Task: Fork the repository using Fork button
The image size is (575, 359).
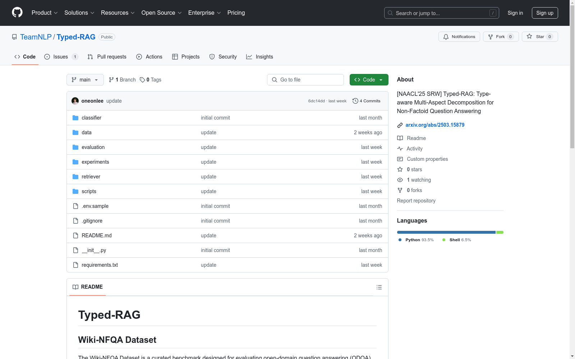Action: pos(501,37)
